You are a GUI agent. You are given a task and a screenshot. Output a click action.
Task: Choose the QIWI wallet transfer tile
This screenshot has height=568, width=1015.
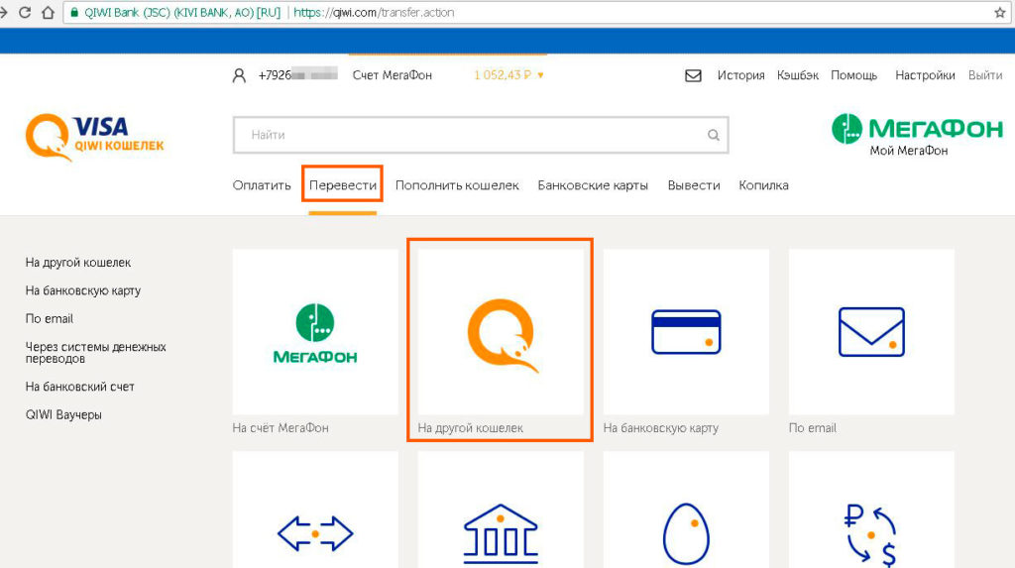[501, 332]
